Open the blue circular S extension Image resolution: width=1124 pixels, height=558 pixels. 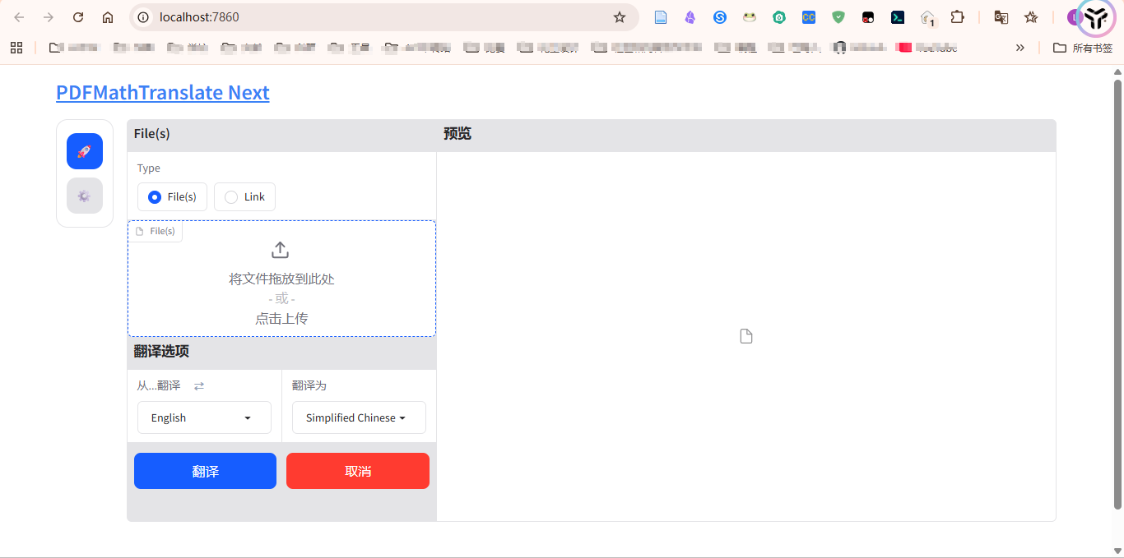click(x=720, y=17)
